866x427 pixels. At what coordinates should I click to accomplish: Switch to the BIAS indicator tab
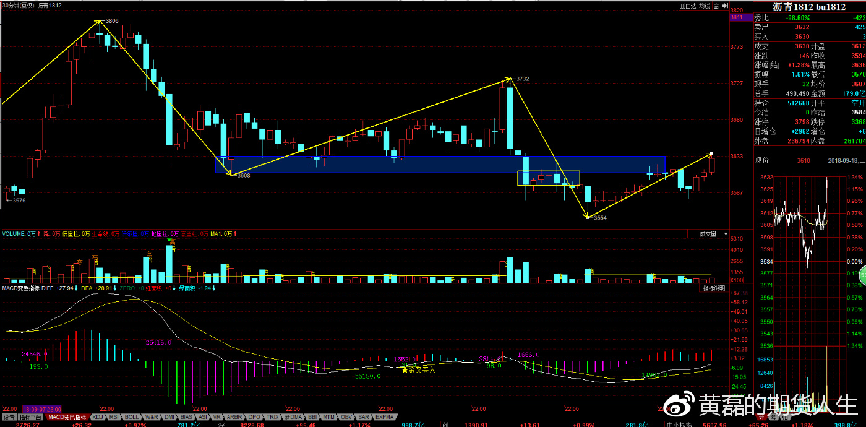[186, 417]
